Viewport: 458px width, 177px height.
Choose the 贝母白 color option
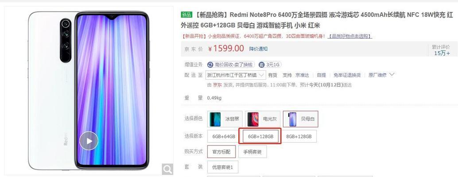click(x=301, y=119)
